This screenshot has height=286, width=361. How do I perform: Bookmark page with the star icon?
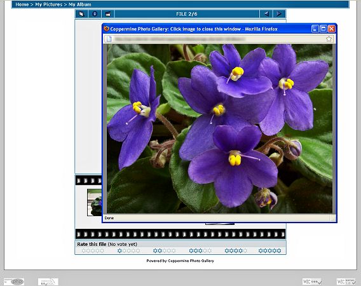tap(329, 39)
